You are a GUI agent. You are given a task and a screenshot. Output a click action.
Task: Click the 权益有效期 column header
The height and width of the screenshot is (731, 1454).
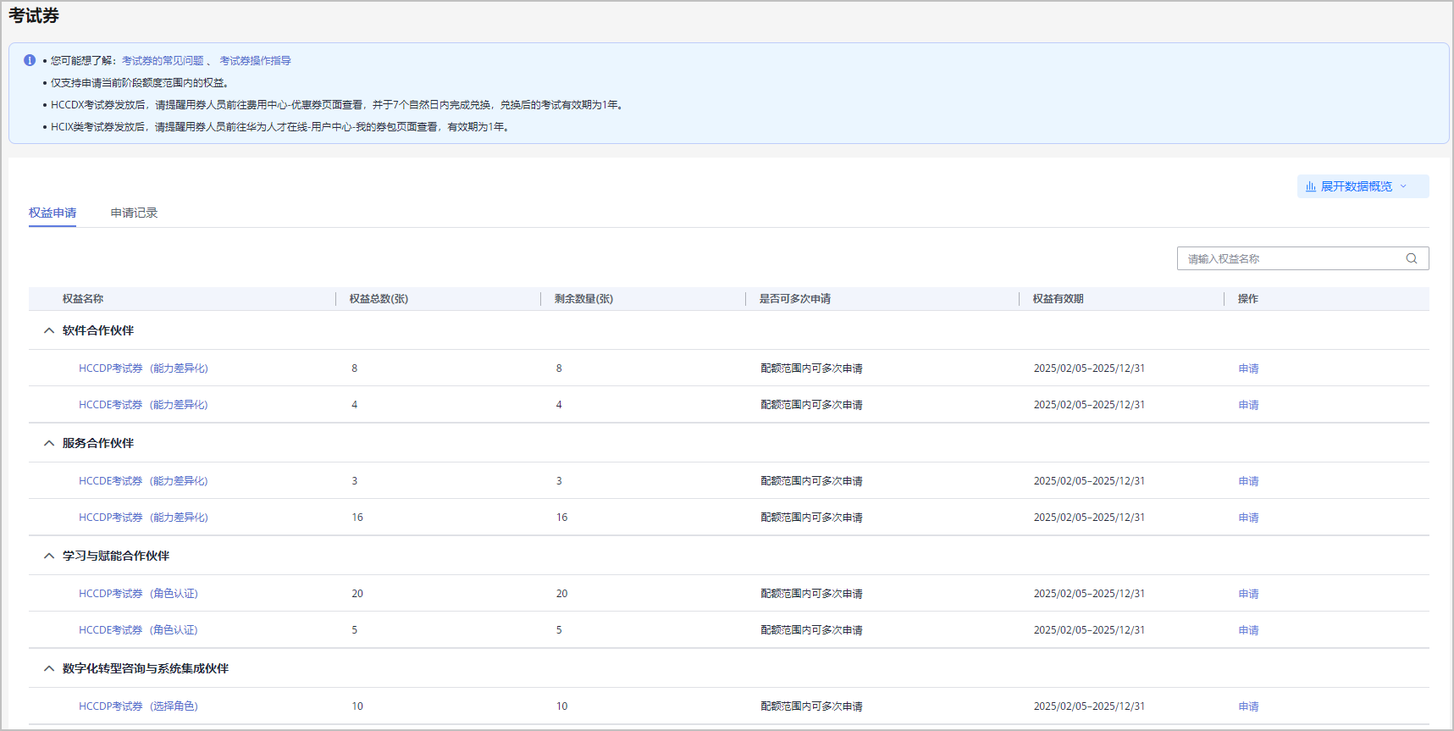pyautogui.click(x=1058, y=299)
